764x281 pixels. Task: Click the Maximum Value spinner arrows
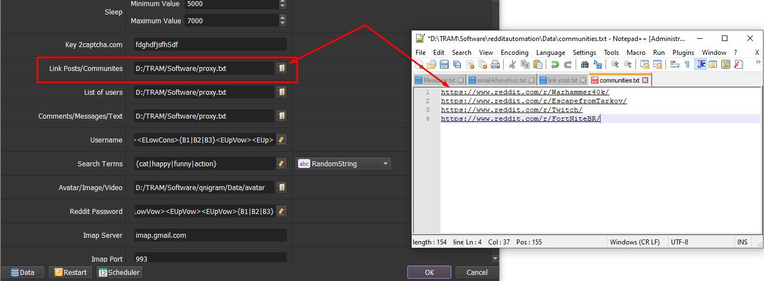point(283,21)
